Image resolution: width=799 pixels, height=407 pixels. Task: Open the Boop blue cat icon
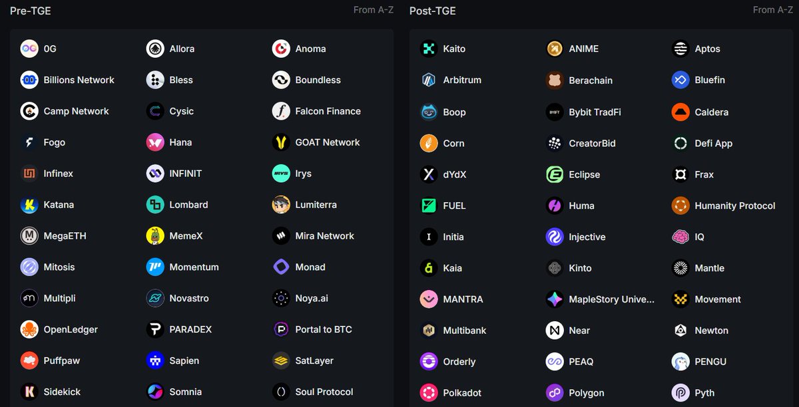click(429, 112)
